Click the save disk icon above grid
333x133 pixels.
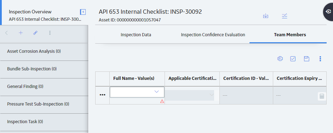click(306, 59)
